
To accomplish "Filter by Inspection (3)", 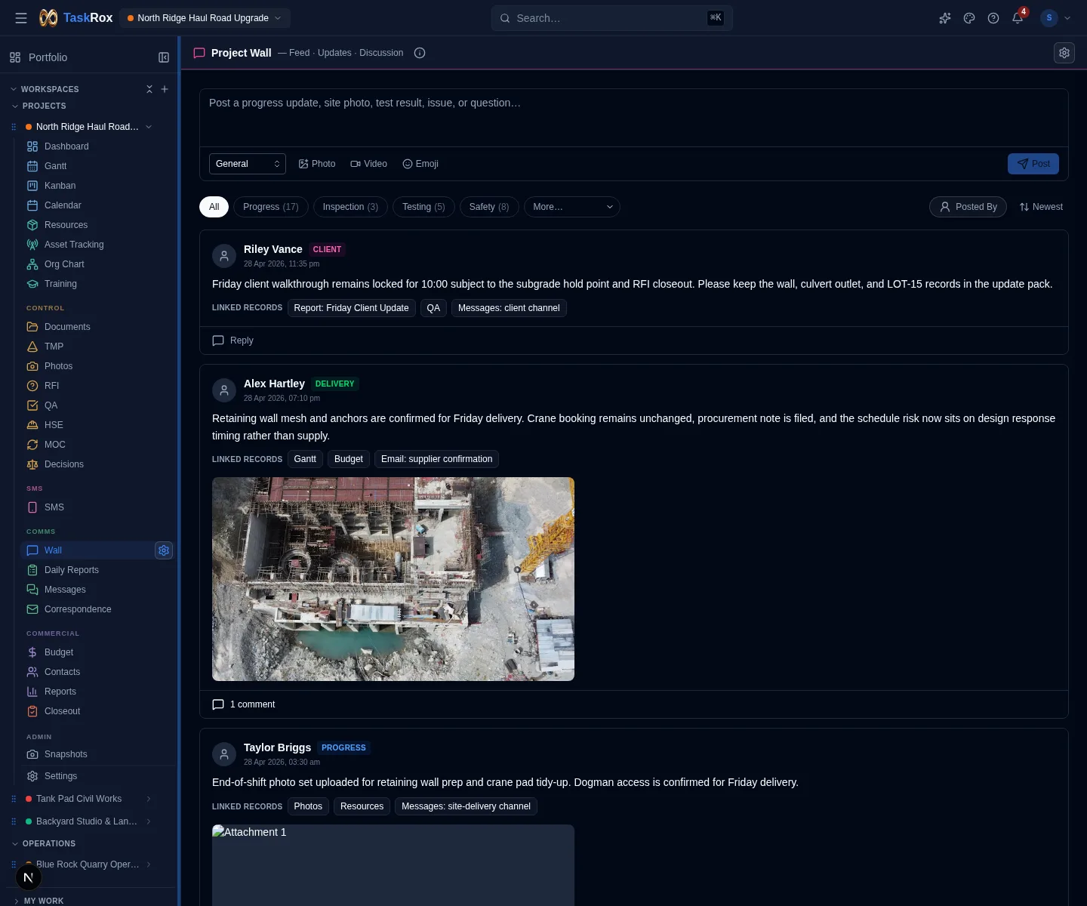I will (350, 207).
